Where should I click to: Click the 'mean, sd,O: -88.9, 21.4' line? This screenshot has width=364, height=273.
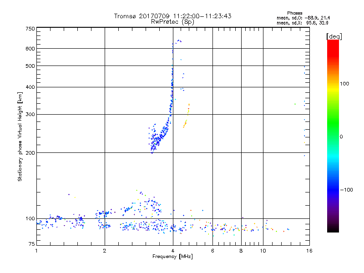(303, 18)
